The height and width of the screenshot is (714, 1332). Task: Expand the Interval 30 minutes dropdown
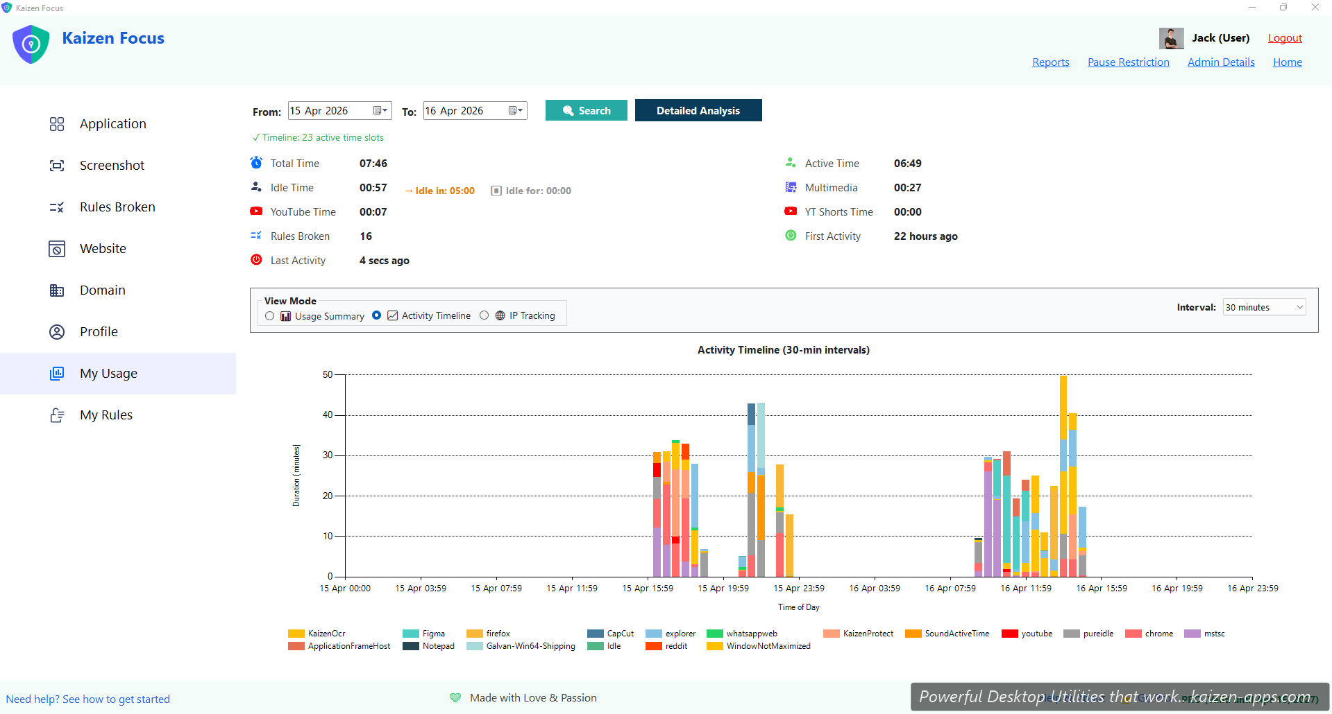(1263, 307)
